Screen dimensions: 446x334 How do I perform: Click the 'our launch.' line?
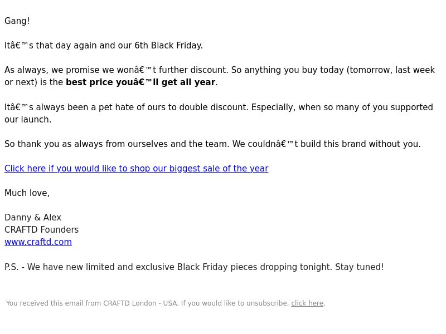(28, 120)
